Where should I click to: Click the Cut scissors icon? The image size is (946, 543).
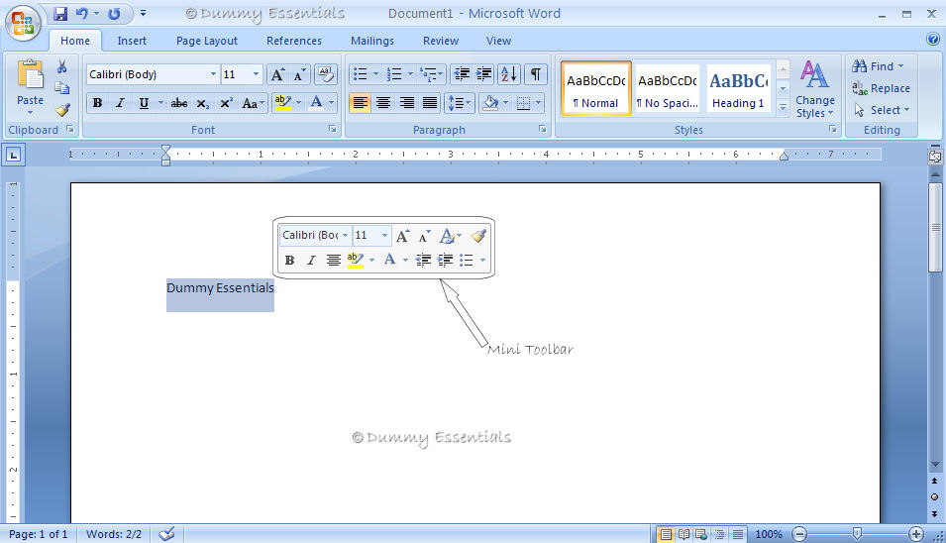click(x=61, y=66)
